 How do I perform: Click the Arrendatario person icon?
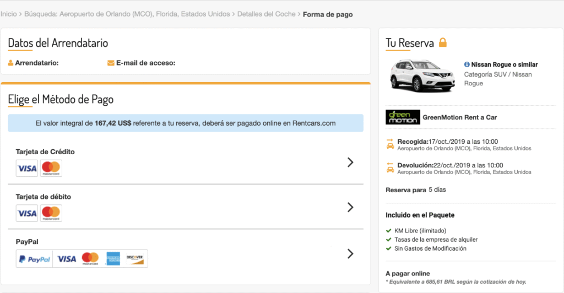[11, 63]
